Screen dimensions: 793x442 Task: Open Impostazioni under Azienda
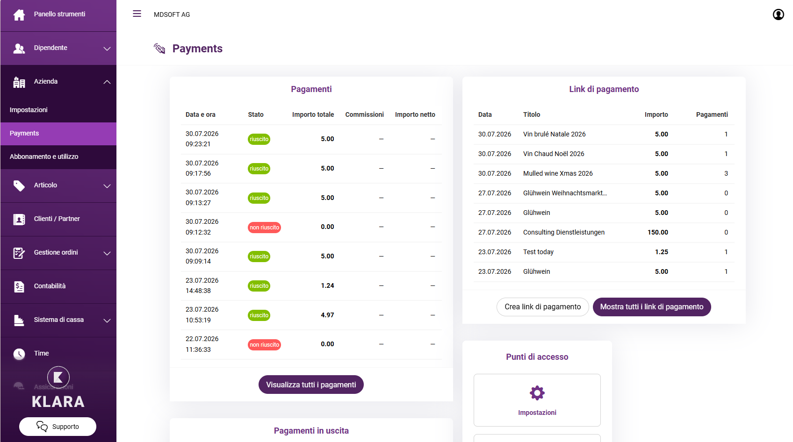point(58,110)
